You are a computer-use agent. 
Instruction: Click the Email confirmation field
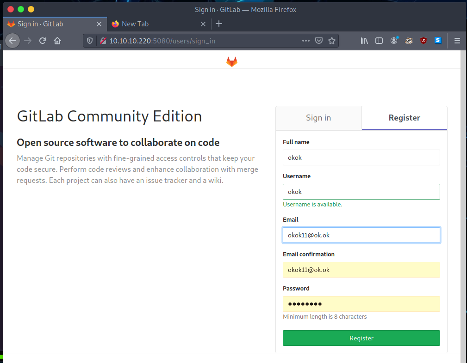click(361, 270)
